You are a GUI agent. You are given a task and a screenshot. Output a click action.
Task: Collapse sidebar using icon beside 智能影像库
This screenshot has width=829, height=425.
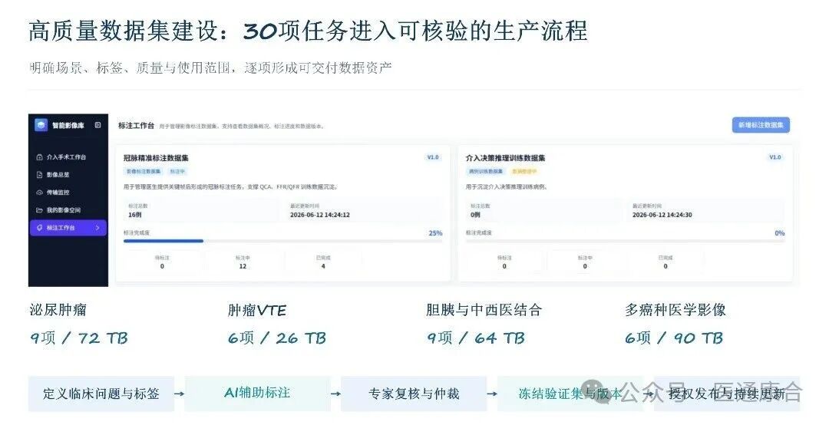[97, 125]
